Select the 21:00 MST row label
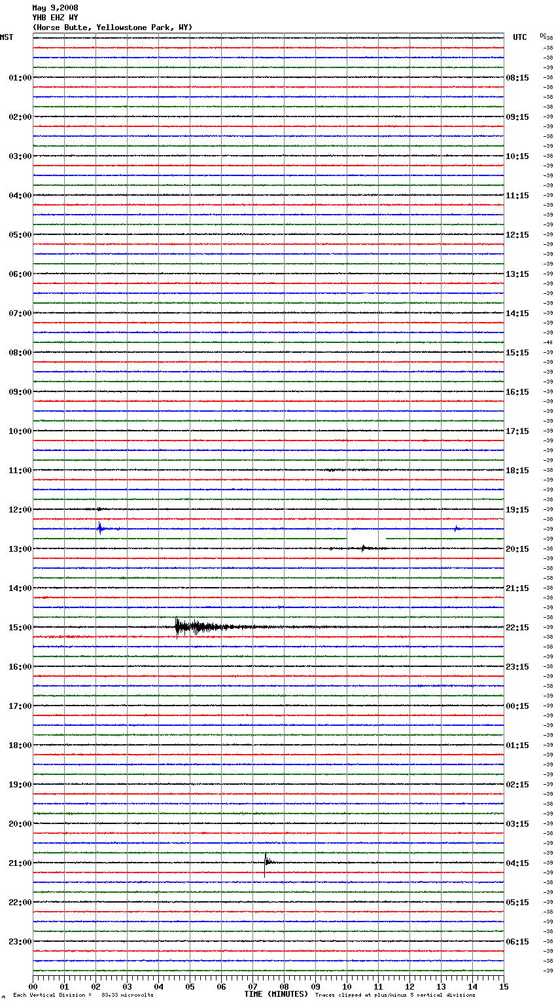Viewport: 556px width, 1004px height. pyautogui.click(x=20, y=863)
